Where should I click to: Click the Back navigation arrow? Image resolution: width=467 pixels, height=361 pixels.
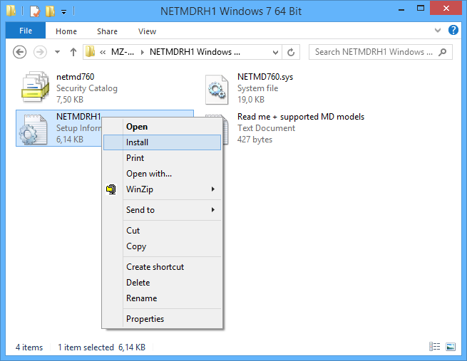click(x=20, y=52)
